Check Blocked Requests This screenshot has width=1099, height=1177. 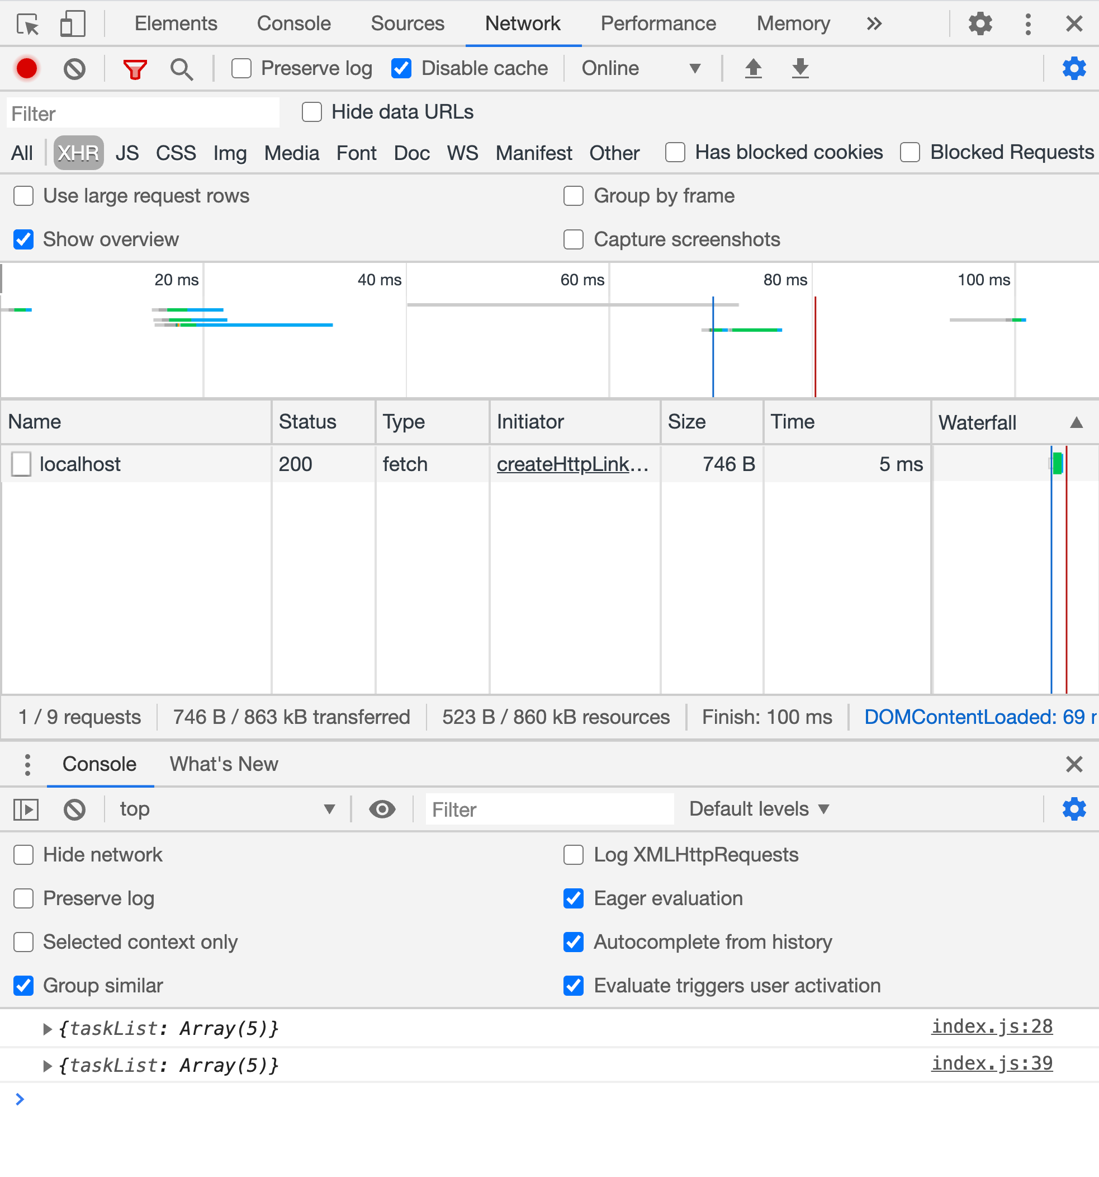click(909, 152)
